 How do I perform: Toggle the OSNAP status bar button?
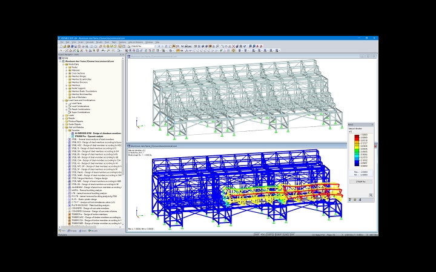tap(279, 235)
